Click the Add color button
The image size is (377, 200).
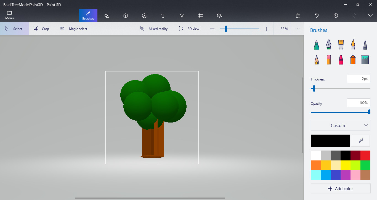coord(340,188)
